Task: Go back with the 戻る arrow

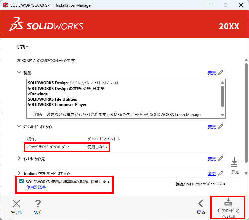Action: (x=201, y=204)
